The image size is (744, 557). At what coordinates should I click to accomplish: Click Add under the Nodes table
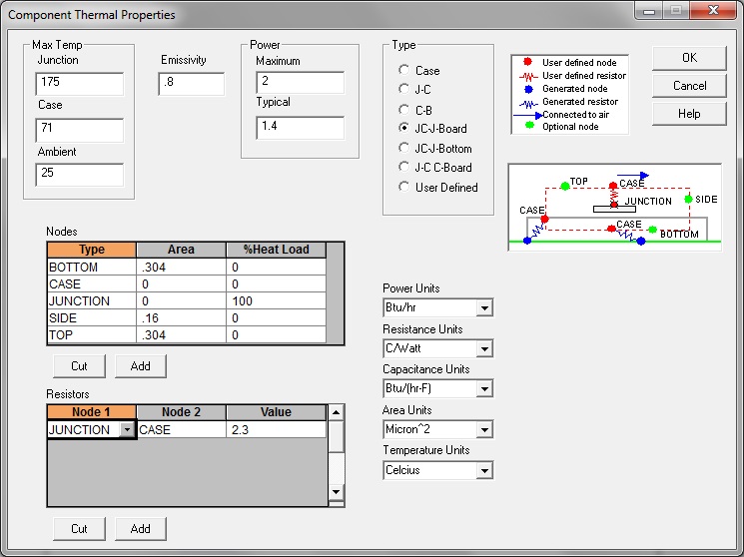(x=141, y=366)
